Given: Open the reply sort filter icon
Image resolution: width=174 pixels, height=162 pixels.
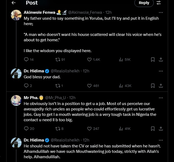Looking at the screenshot, I should click(x=159, y=3).
